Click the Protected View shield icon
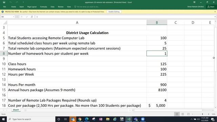Viewport: 217px width, 122px height. click(x=2, y=12)
